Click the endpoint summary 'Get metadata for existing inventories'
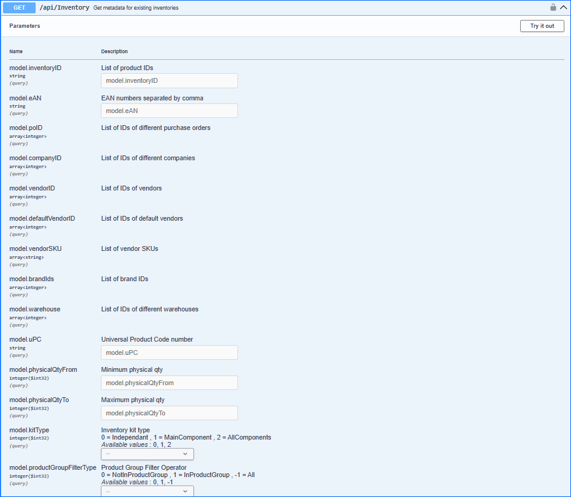This screenshot has width=571, height=497. click(135, 8)
